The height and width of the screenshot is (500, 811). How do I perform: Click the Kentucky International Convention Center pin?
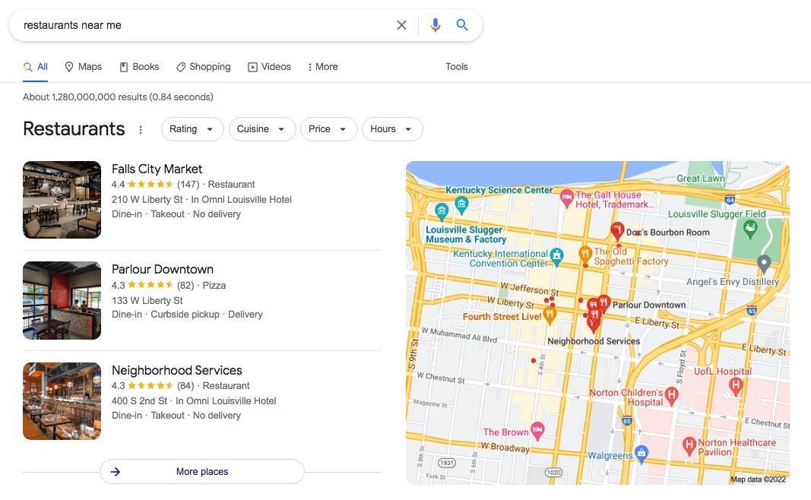click(x=556, y=256)
